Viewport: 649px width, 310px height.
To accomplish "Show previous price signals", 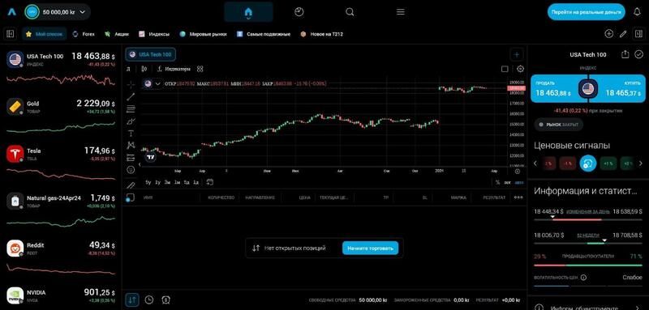I will point(535,163).
